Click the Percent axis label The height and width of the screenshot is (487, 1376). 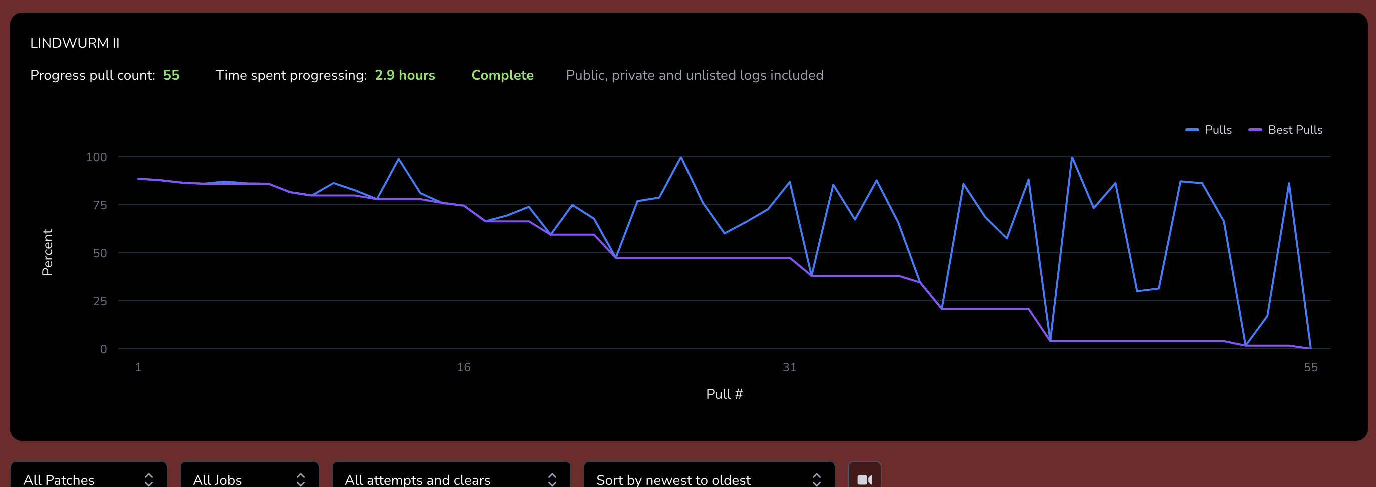[47, 252]
